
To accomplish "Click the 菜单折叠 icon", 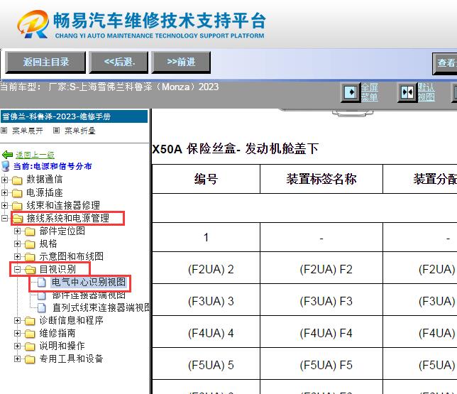I will (x=56, y=131).
